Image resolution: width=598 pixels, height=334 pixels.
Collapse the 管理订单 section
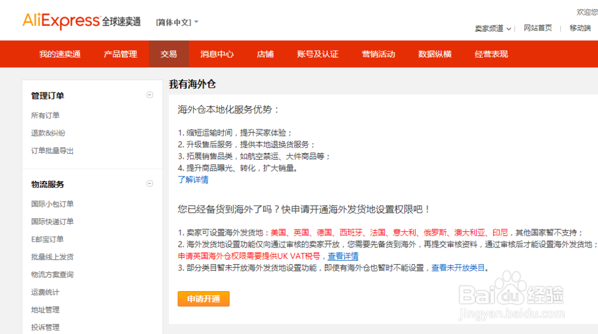pyautogui.click(x=150, y=95)
